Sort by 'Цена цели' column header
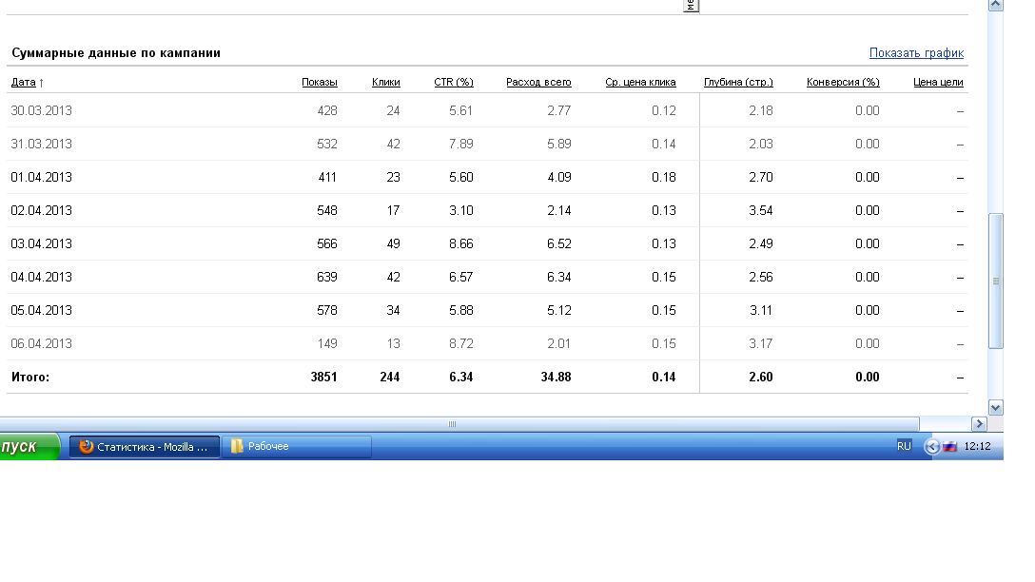Screen dimensions: 1035x582 [938, 83]
